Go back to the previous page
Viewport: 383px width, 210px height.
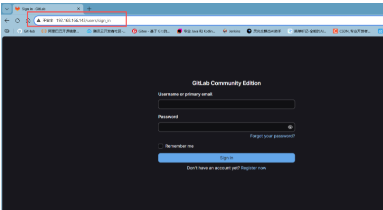7,20
